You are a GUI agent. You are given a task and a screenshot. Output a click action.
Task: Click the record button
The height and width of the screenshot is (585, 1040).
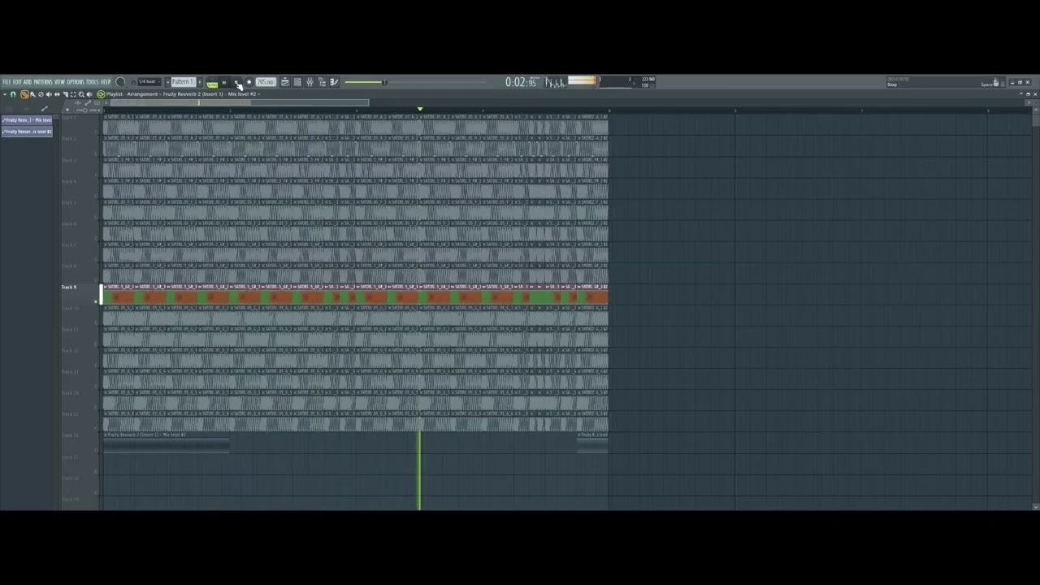[x=249, y=82]
